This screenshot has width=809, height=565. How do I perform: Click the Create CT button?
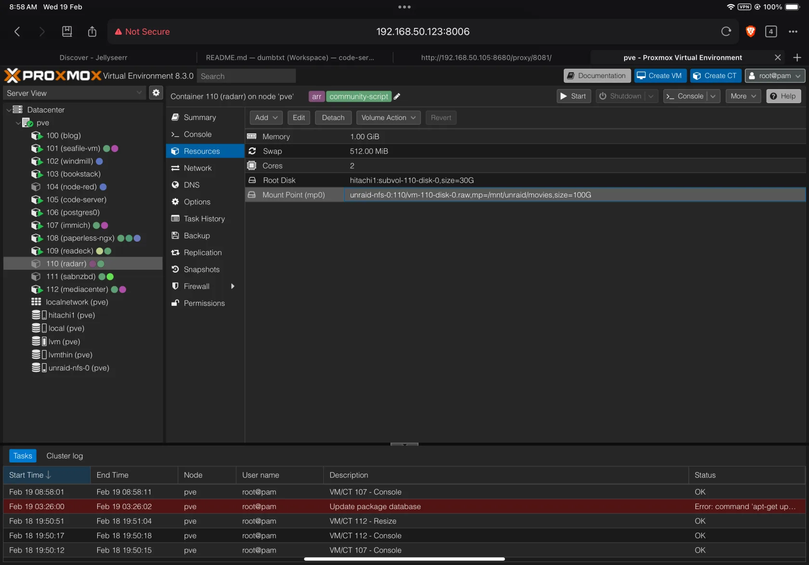coord(715,76)
